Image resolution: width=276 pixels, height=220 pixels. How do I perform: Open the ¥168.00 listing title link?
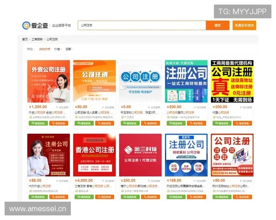[x=185, y=186]
